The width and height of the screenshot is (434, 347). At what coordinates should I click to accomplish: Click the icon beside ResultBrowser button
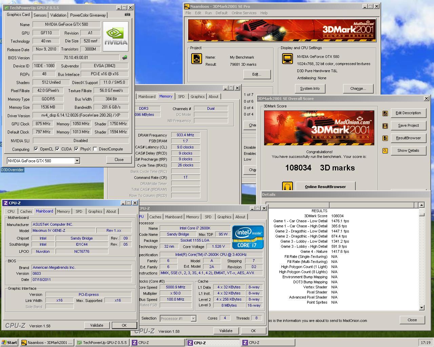point(385,138)
